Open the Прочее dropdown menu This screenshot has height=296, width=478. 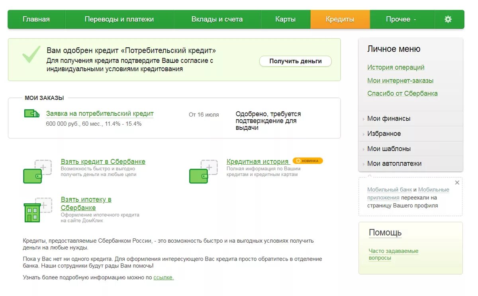coord(401,19)
